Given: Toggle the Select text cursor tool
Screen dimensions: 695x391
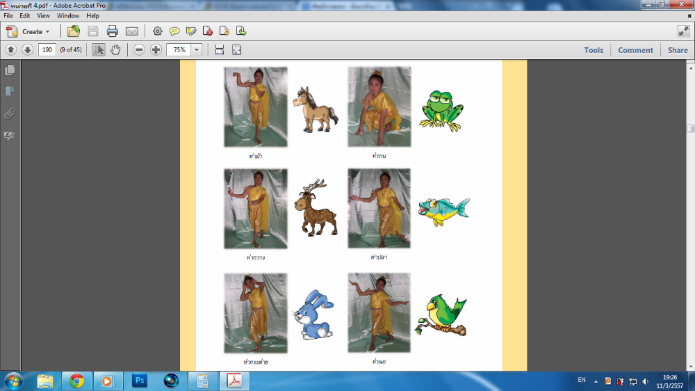Looking at the screenshot, I should click(99, 50).
